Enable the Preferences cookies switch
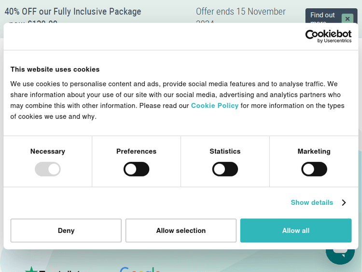The height and width of the screenshot is (272, 362). (x=137, y=169)
